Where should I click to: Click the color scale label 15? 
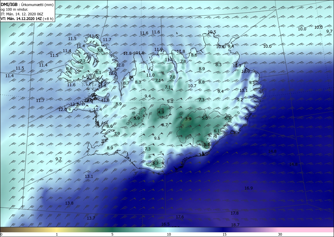224,234
